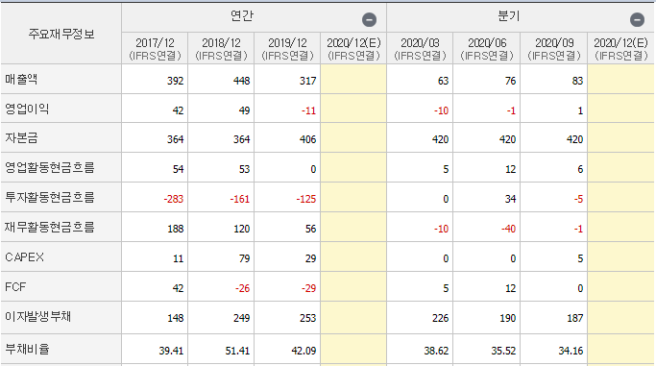The height and width of the screenshot is (366, 656).
Task: Click the FCF row label
Action: (15, 287)
